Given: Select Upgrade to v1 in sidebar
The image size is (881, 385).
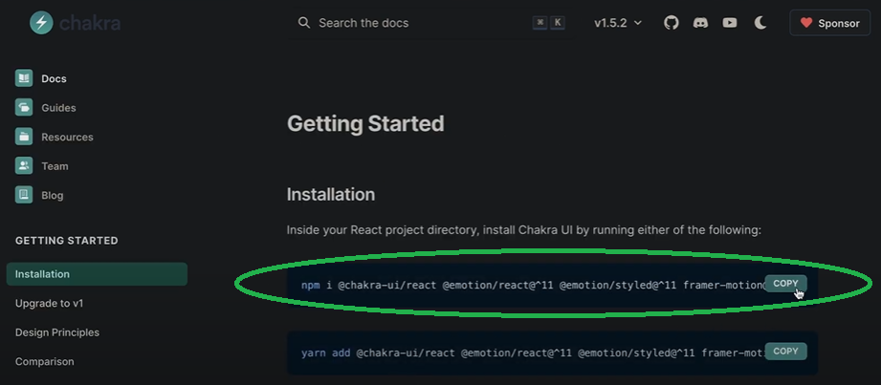Looking at the screenshot, I should click(50, 303).
